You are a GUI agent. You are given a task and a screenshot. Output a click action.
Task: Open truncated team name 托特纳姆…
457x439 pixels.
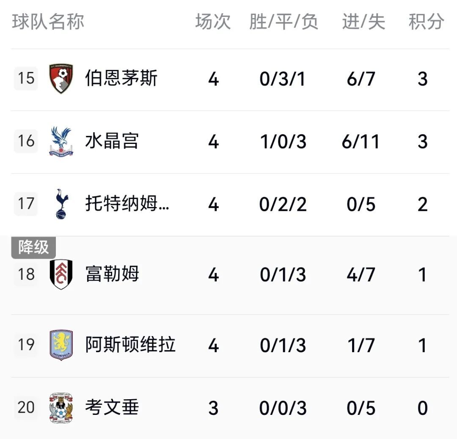tap(127, 204)
